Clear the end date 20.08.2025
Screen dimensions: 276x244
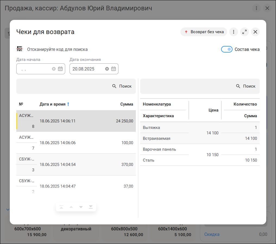click(x=107, y=69)
